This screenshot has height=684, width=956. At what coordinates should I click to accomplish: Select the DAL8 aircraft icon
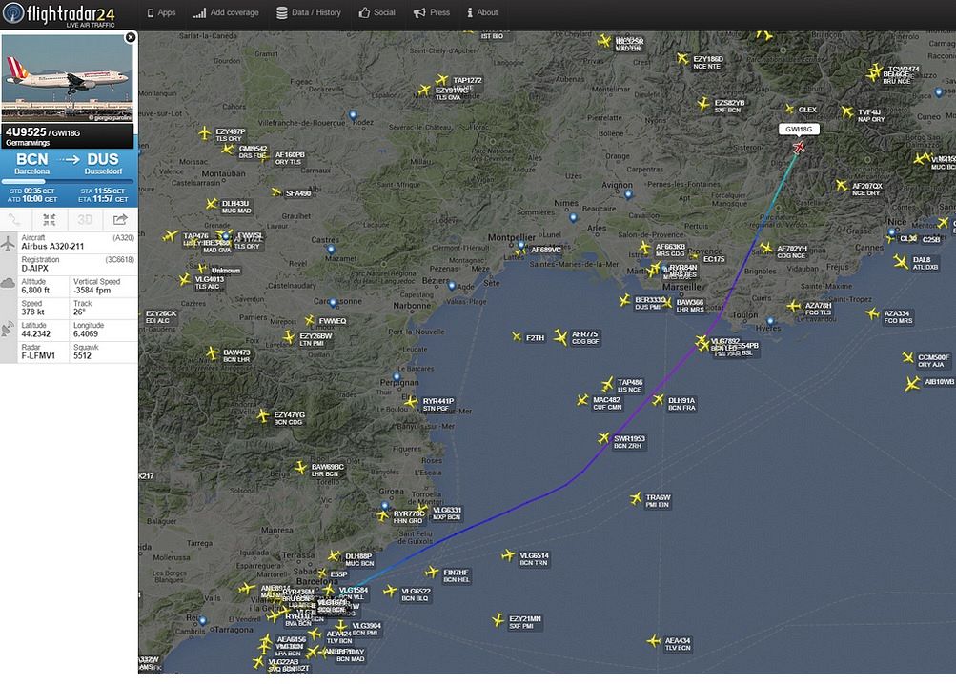pos(901,262)
